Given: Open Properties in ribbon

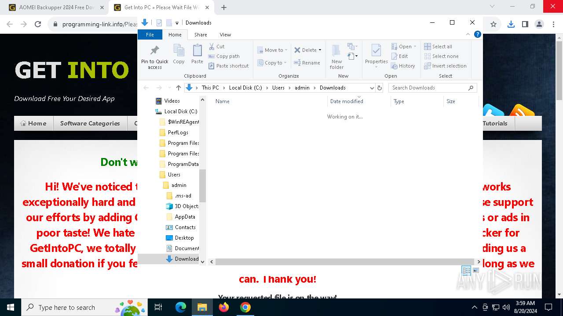Looking at the screenshot, I should (x=376, y=56).
